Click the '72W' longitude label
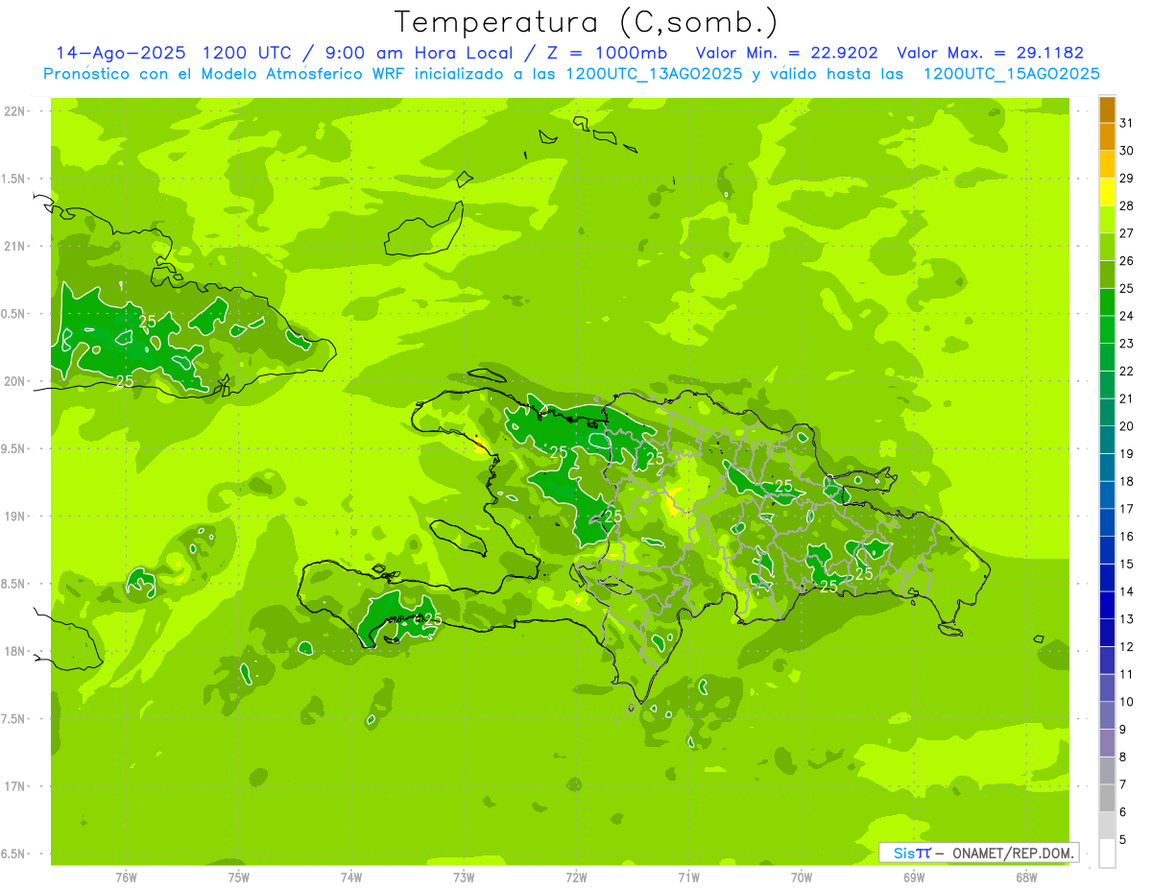 coord(576,878)
